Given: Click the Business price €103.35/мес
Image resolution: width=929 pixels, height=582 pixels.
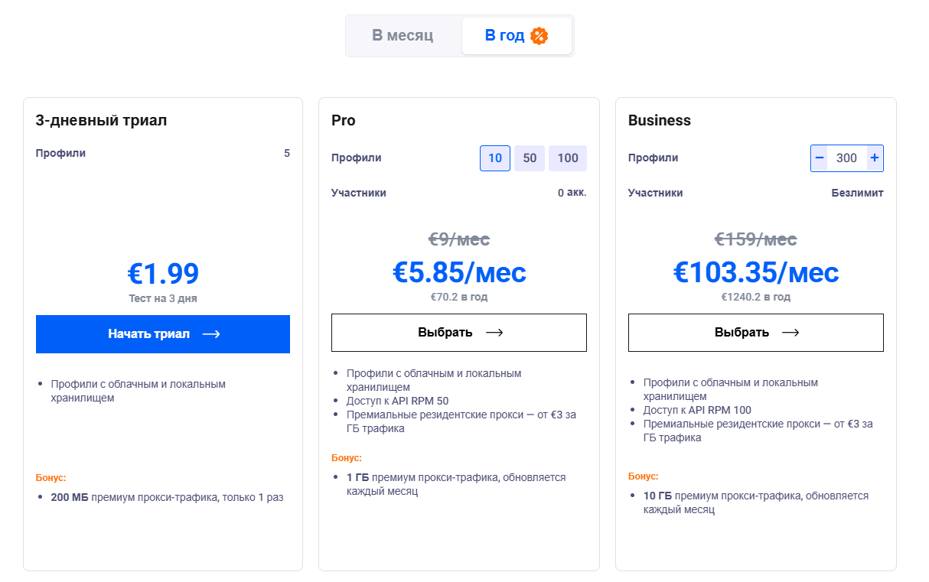Looking at the screenshot, I should point(756,272).
